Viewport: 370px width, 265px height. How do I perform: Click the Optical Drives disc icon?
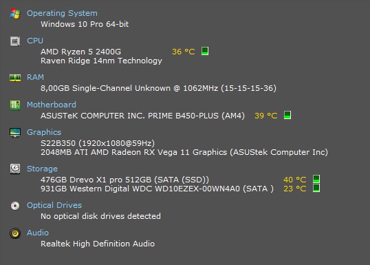pos(15,206)
